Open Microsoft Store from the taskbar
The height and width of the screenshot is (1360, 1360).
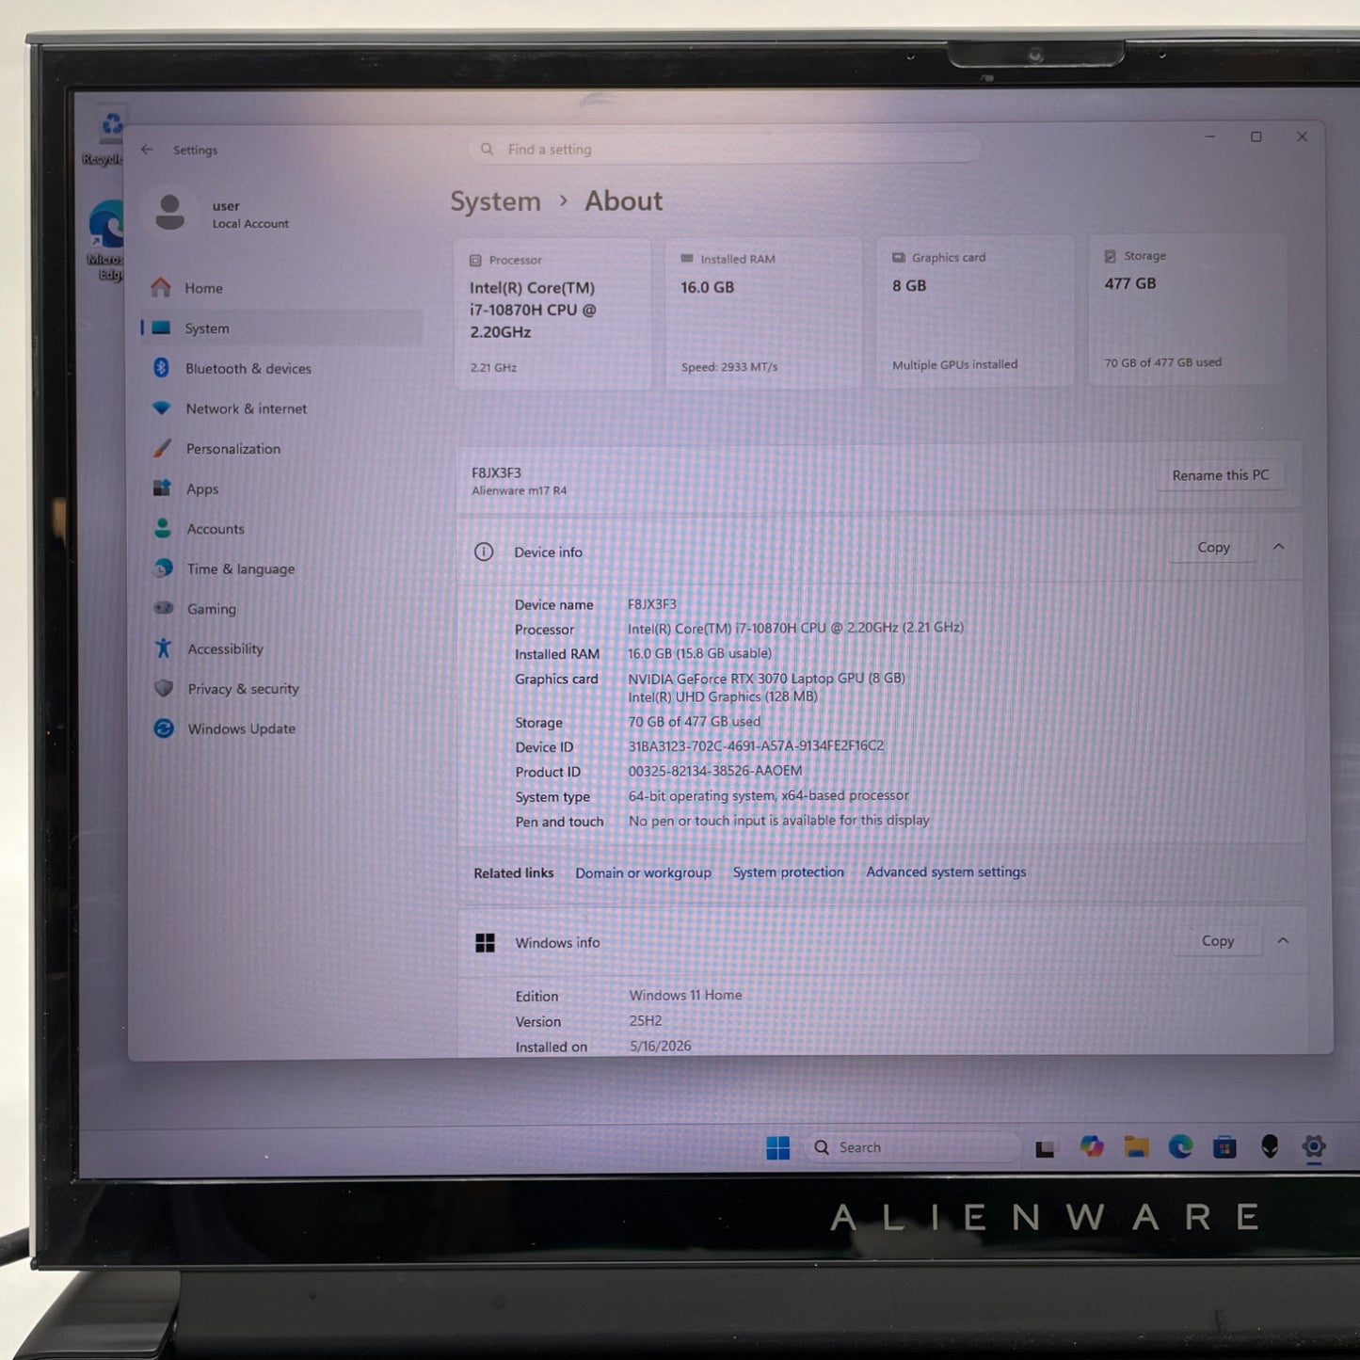tap(1224, 1146)
